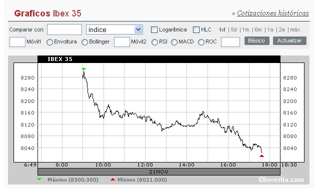Switch to the 6m time range
Screen dimensions: 319x189
[x=258, y=29]
